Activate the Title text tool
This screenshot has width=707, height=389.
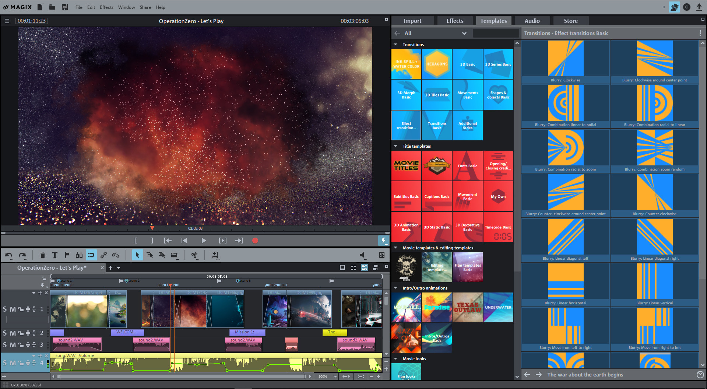pyautogui.click(x=54, y=255)
